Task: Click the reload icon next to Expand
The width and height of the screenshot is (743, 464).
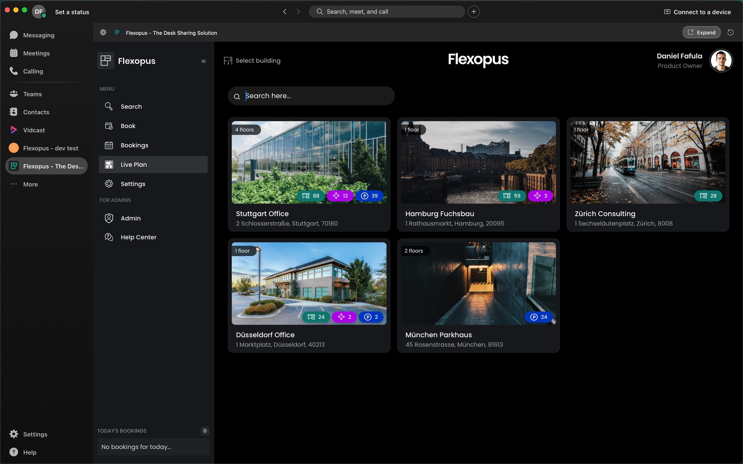Action: 730,33
